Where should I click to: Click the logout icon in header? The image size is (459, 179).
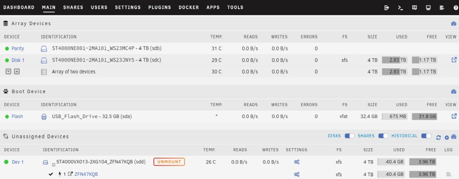click(x=386, y=8)
